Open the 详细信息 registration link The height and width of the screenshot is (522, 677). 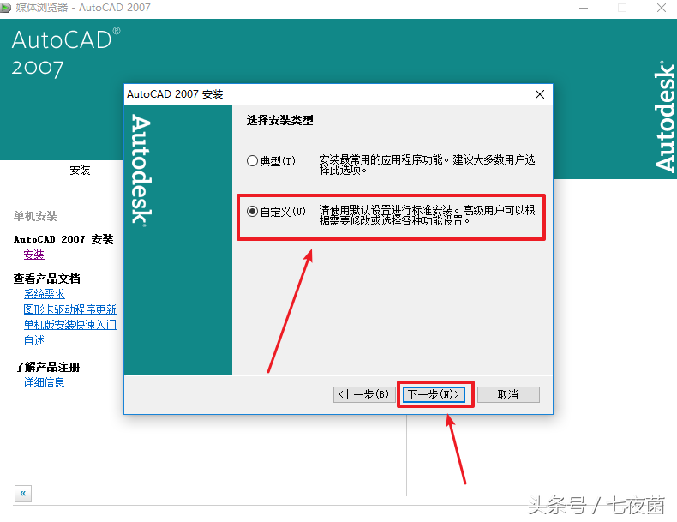tap(44, 382)
